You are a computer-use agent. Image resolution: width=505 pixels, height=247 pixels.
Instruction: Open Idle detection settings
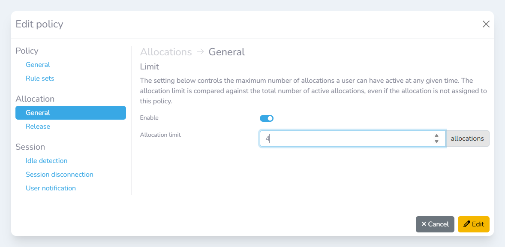(46, 161)
